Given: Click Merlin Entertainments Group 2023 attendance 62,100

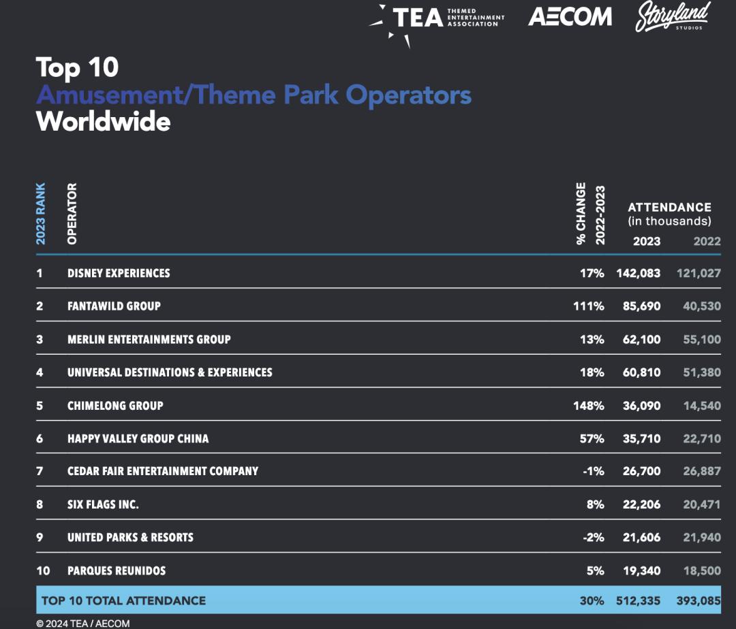Looking at the screenshot, I should pos(641,339).
